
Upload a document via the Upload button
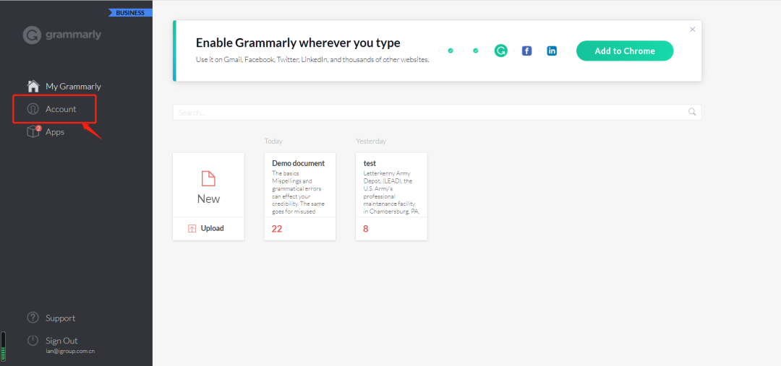208,228
